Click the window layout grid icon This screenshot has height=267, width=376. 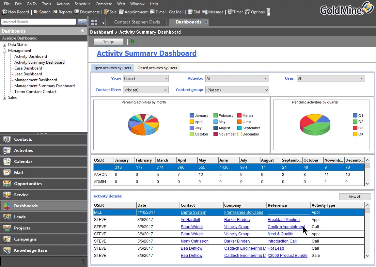tap(94, 22)
